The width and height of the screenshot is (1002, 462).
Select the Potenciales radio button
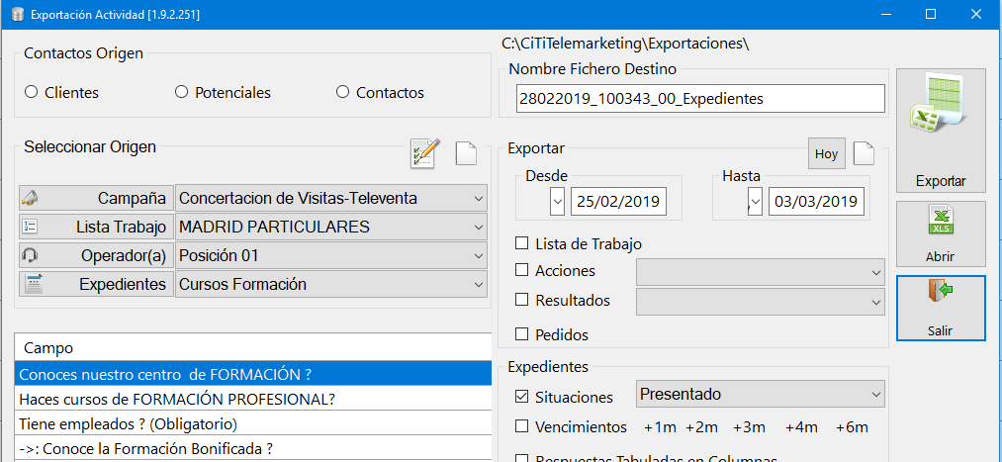pyautogui.click(x=181, y=92)
